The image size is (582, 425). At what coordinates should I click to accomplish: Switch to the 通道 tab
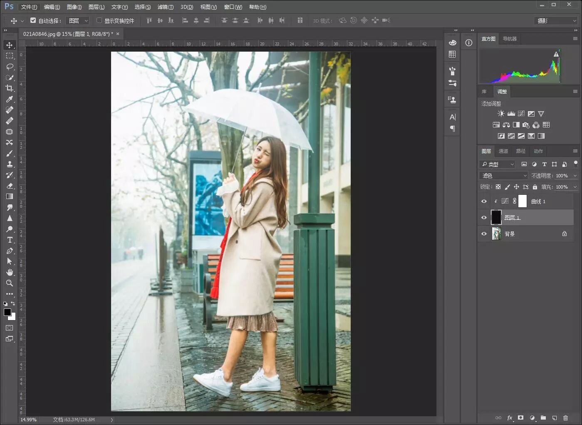(x=503, y=151)
